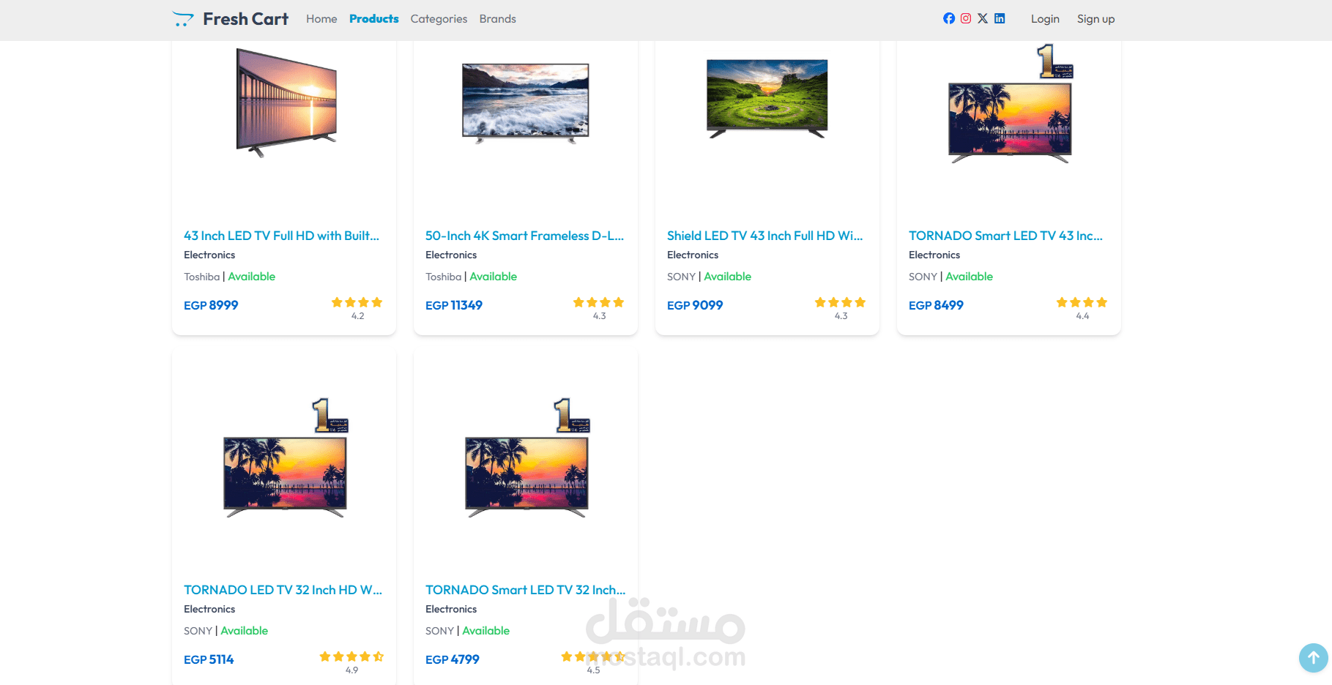
Task: Click the Toshiba brand on the EGP 8999 card
Action: tap(201, 277)
